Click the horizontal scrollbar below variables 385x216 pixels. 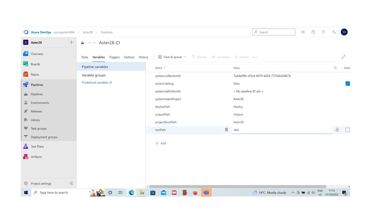coord(238,187)
